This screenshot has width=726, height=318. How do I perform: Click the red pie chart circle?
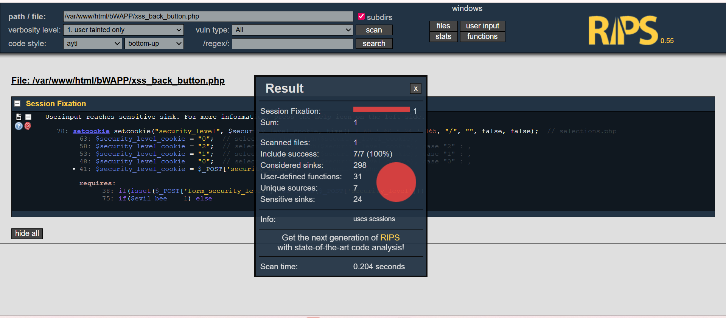[x=396, y=182]
